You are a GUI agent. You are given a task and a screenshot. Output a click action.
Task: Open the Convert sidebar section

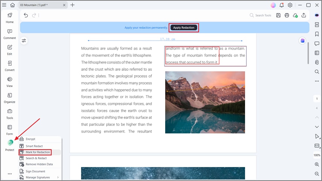[x=10, y=66]
